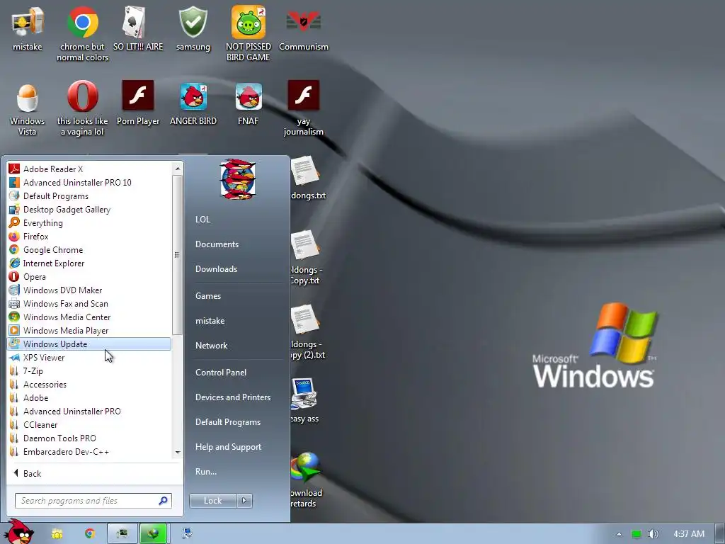Open Internet Explorer from programs list
The image size is (725, 544).
pos(89,263)
